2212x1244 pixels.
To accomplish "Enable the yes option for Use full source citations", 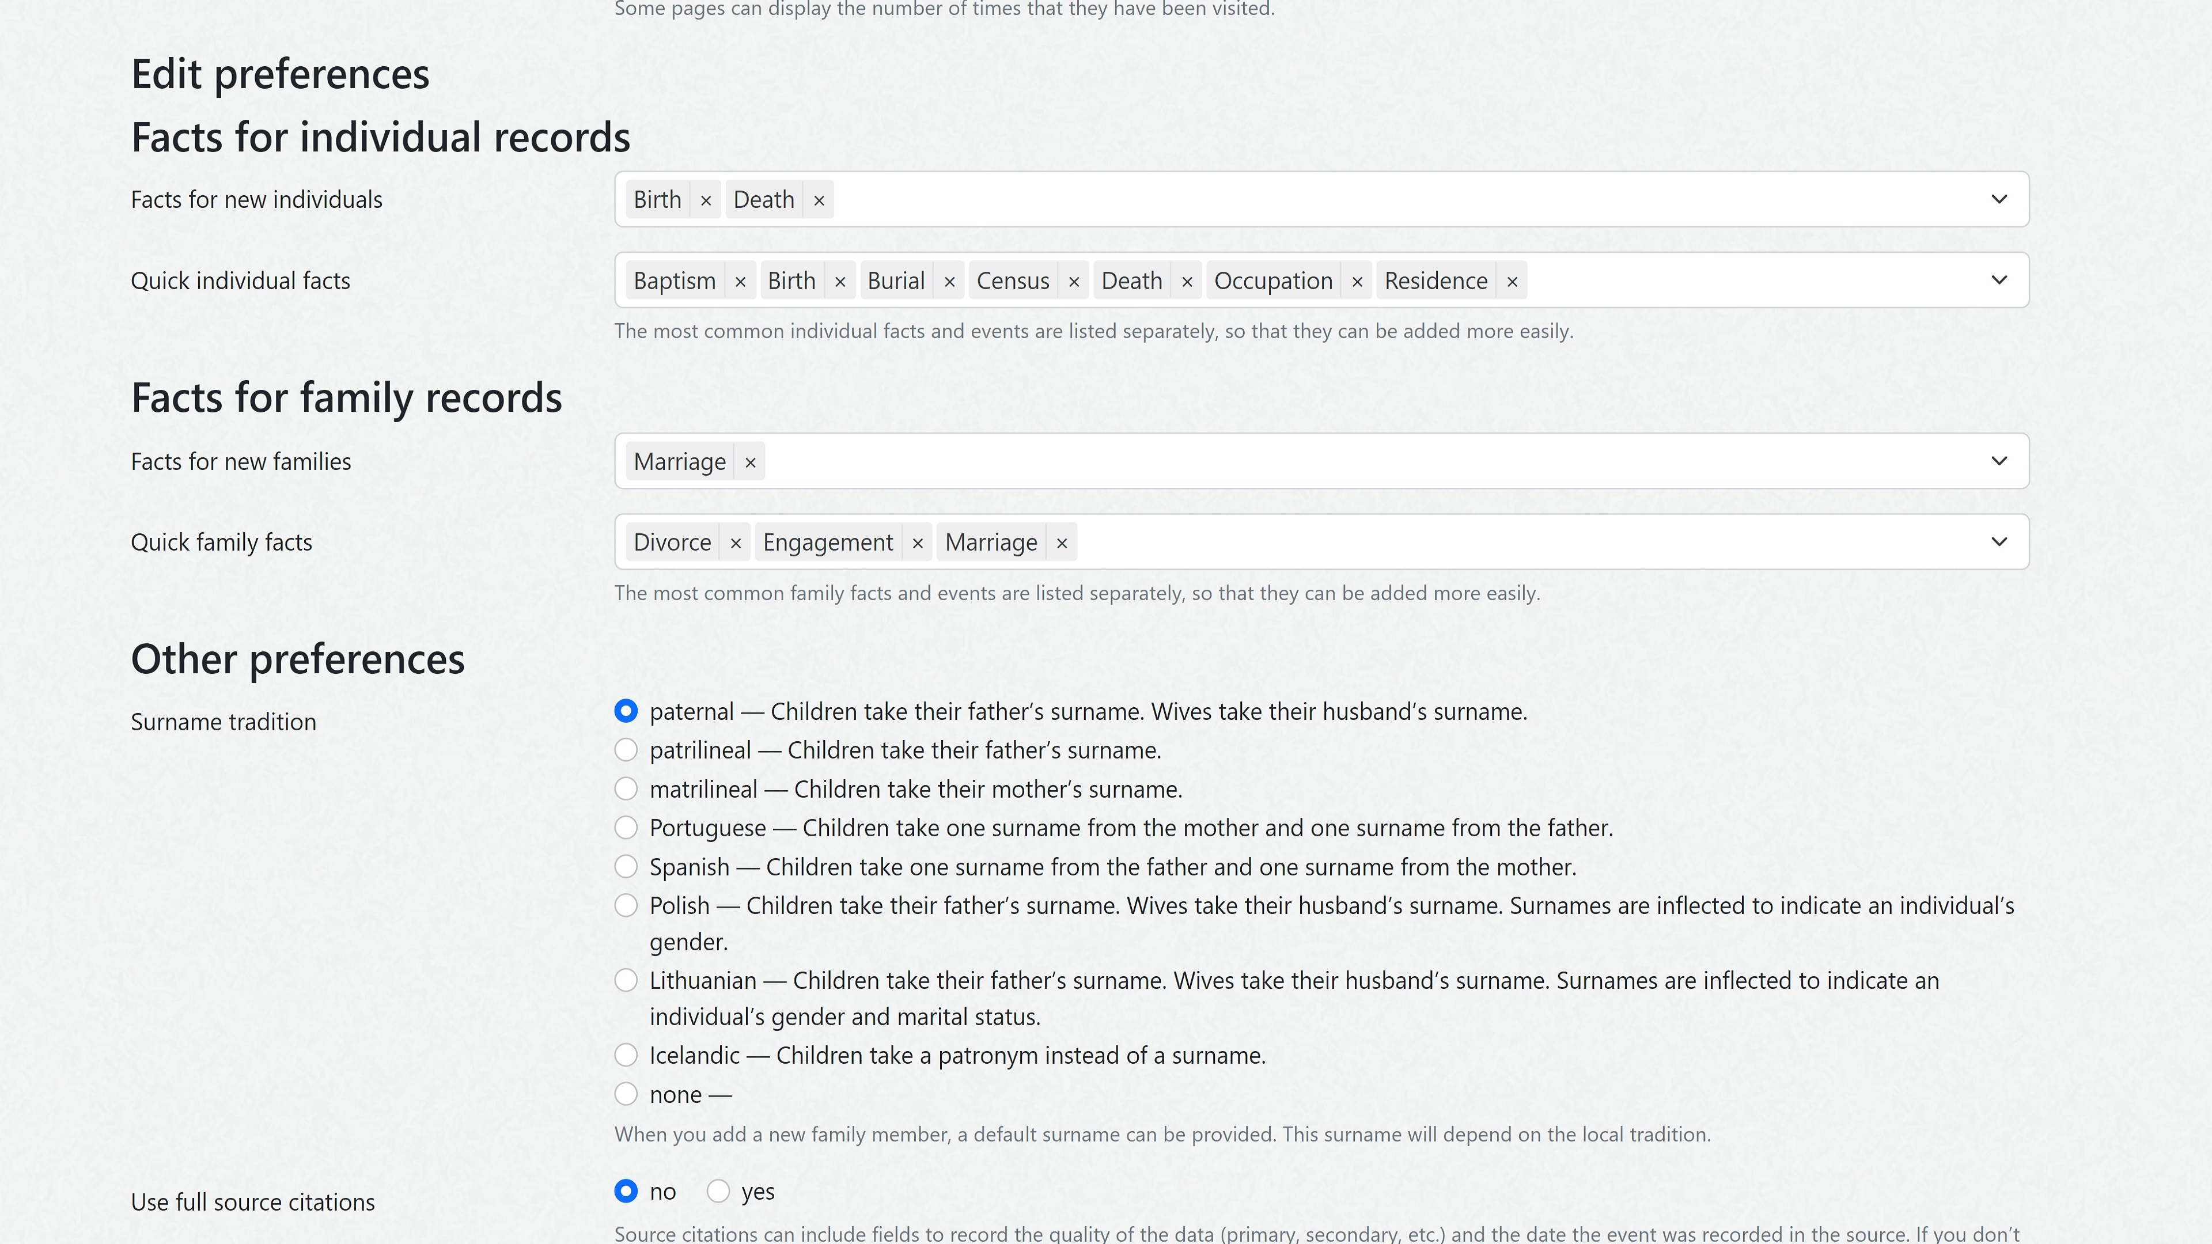I will [717, 1191].
